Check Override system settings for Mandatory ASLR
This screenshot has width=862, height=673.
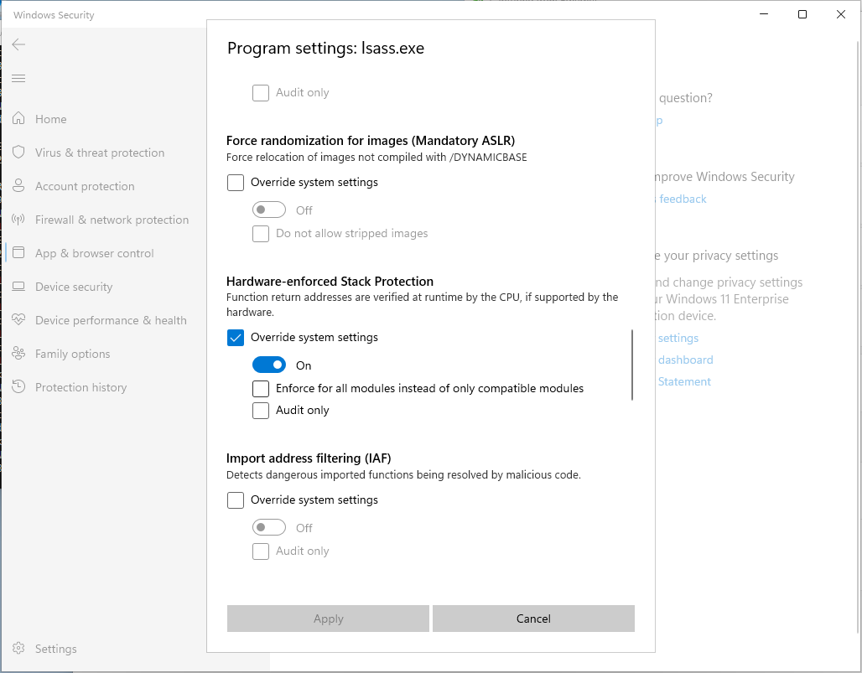point(236,183)
